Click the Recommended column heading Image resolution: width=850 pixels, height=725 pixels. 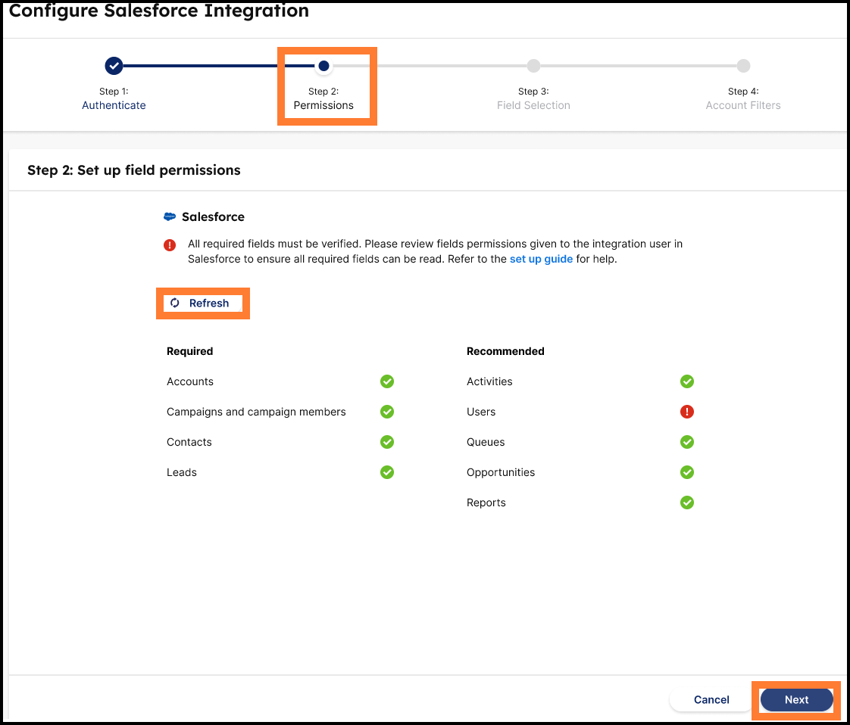point(505,351)
